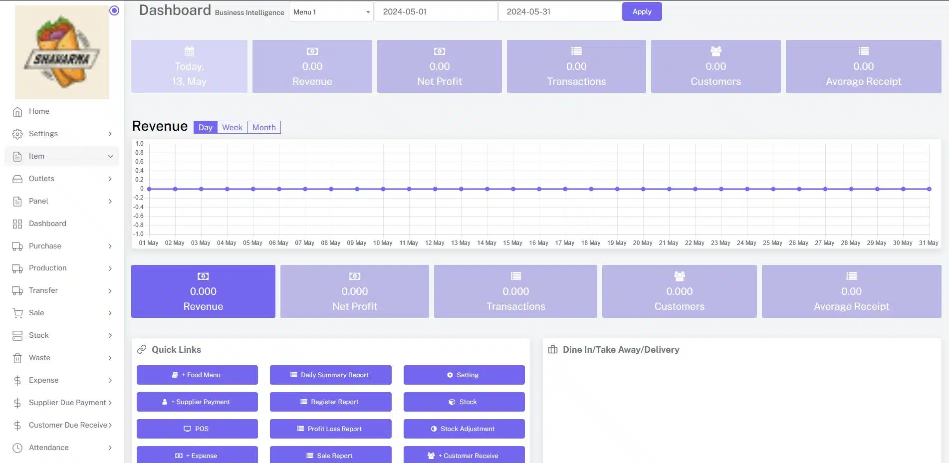The width and height of the screenshot is (949, 463).
Task: Open the Sale Report button
Action: [330, 455]
